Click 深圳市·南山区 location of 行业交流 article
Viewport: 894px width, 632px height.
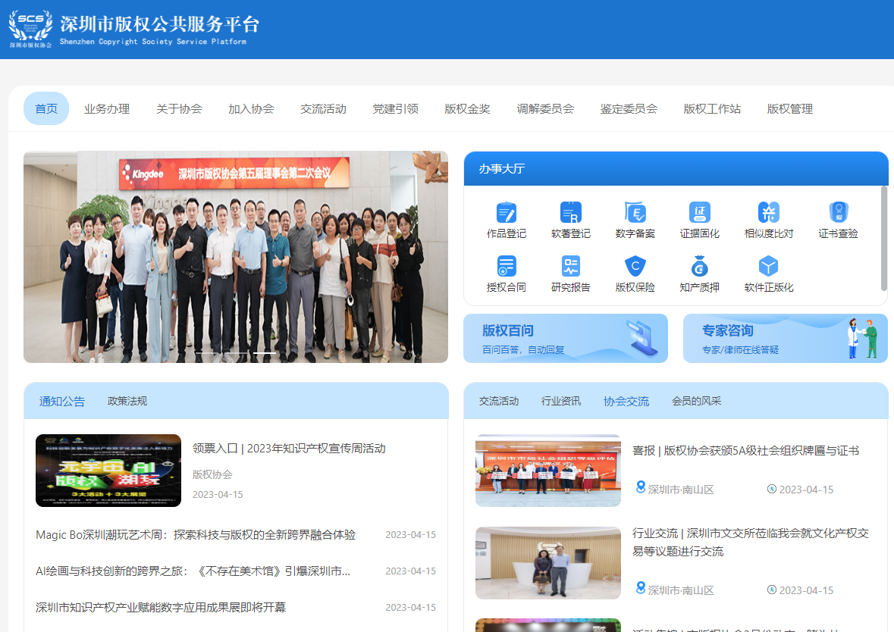[681, 590]
